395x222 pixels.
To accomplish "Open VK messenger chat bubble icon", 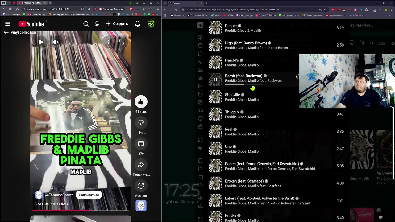I will (200, 54).
